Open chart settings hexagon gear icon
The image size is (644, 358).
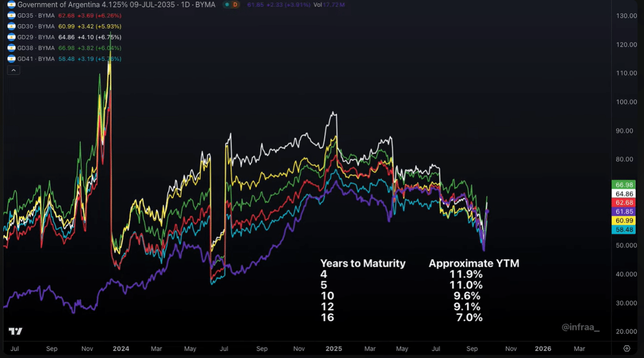(x=626, y=348)
